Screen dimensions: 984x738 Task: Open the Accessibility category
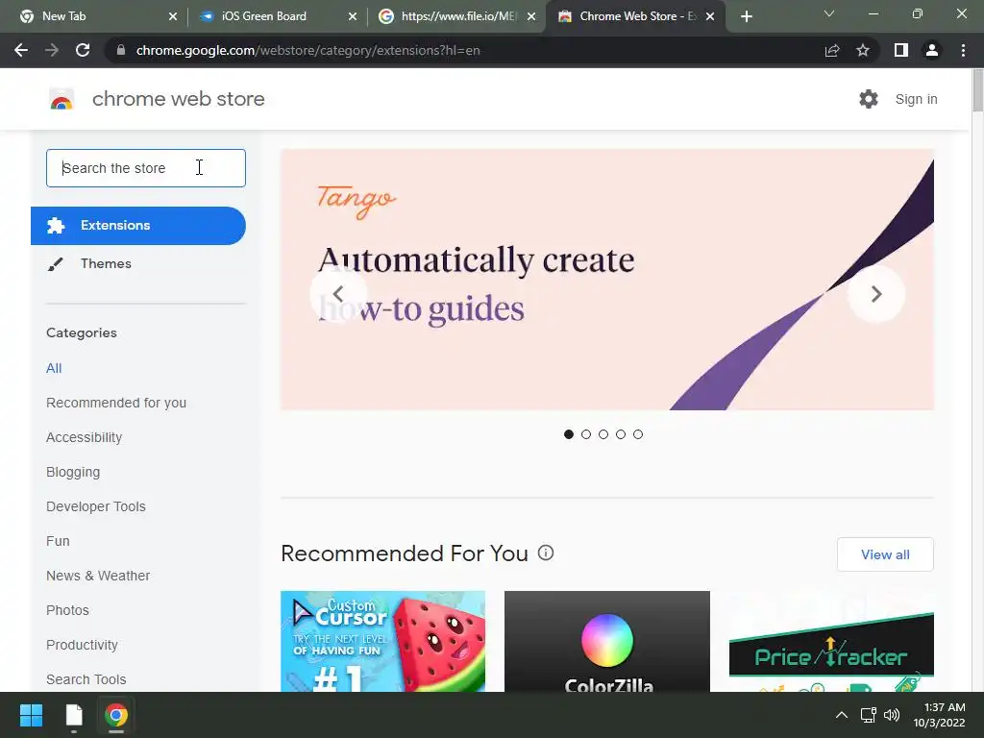(85, 437)
